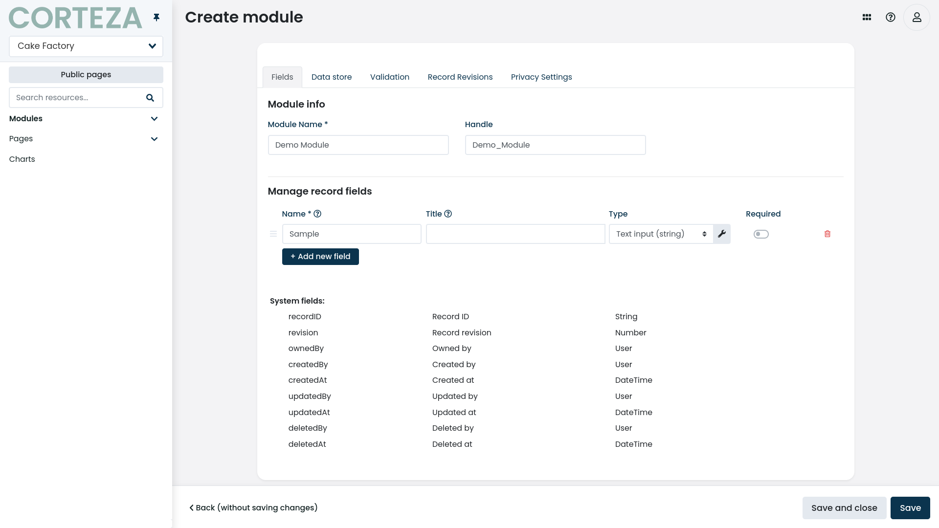Open Charts in the sidebar

[x=22, y=159]
